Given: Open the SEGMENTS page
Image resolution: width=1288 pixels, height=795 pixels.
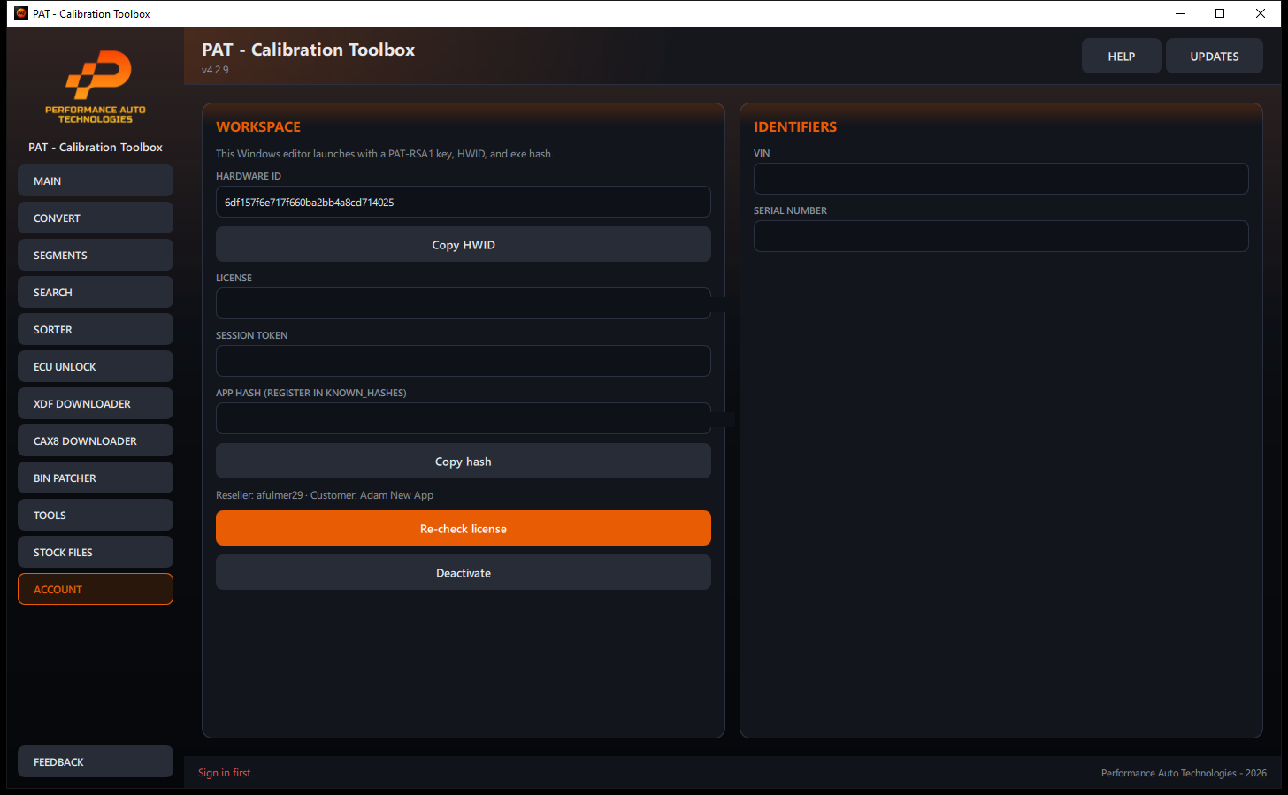Looking at the screenshot, I should [x=96, y=255].
